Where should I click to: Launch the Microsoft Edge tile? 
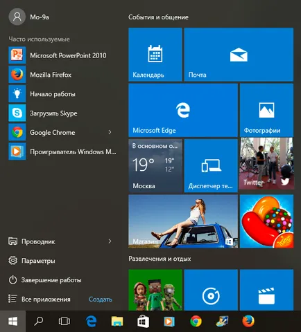pos(183,110)
